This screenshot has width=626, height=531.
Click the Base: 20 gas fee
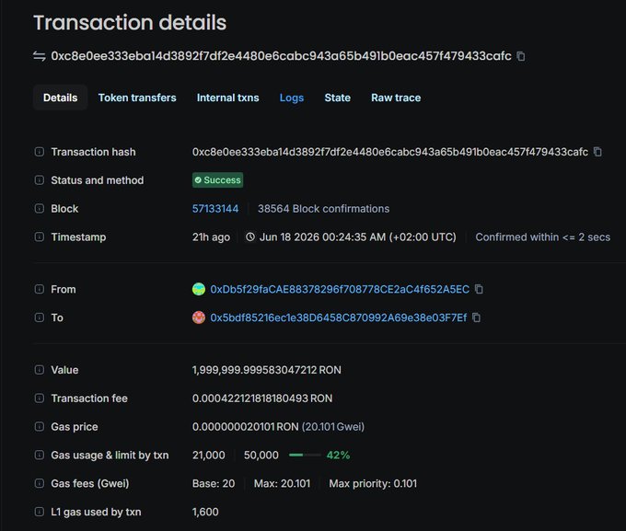coord(214,483)
